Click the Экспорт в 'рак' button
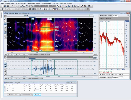The width and height of the screenshot is (131, 100). [13, 95]
